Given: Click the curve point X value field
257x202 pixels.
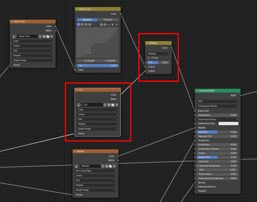Looking at the screenshot, I should point(87,61).
